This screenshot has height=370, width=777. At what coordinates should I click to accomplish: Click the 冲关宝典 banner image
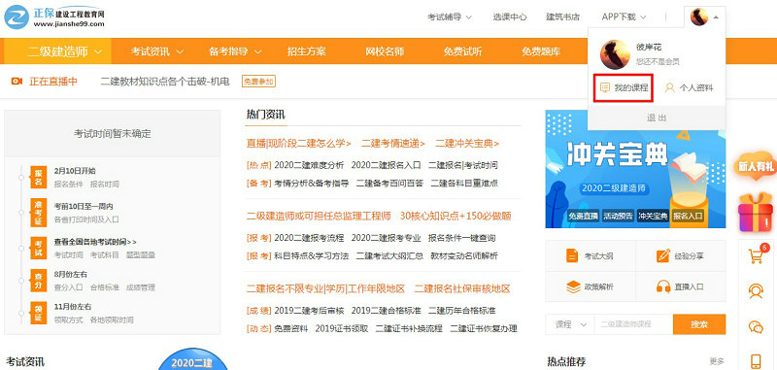tap(635, 169)
